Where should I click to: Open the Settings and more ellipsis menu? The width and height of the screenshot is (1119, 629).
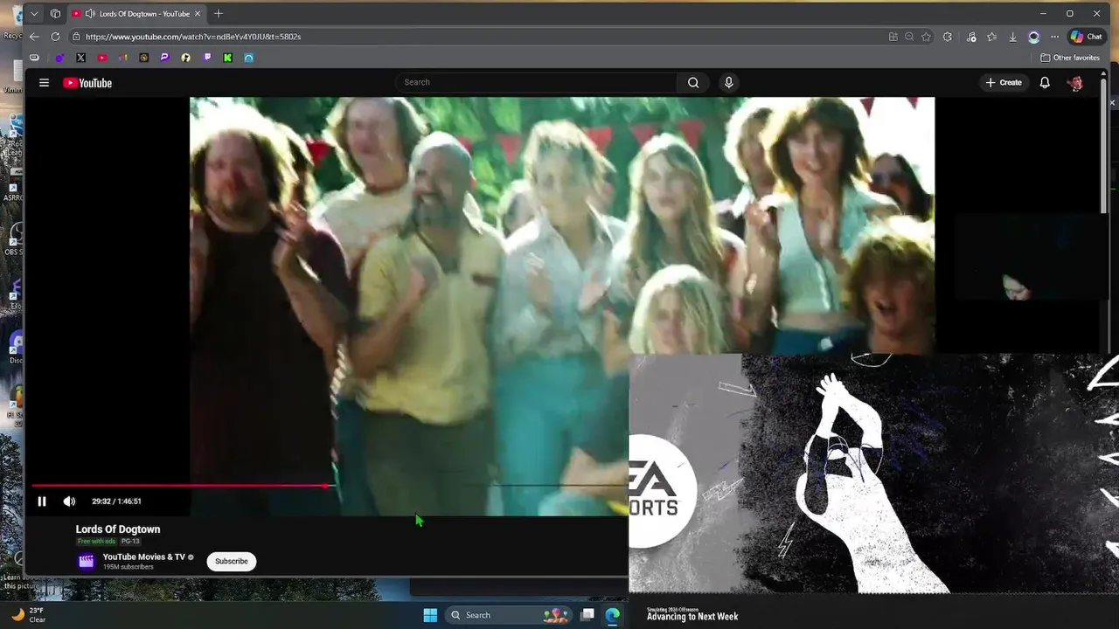coord(1054,37)
